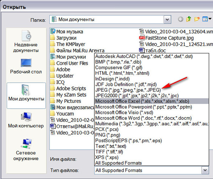Select the Corel User Files folder icon
This screenshot has width=213, height=179.
click(x=53, y=63)
